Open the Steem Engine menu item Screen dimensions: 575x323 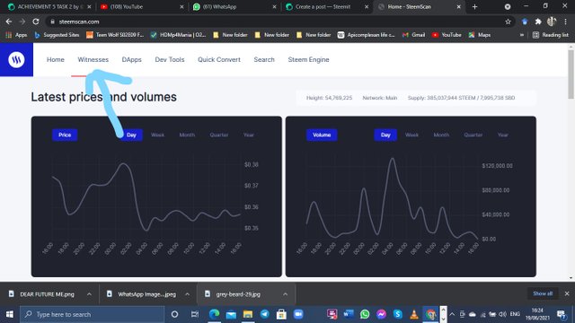click(x=308, y=60)
